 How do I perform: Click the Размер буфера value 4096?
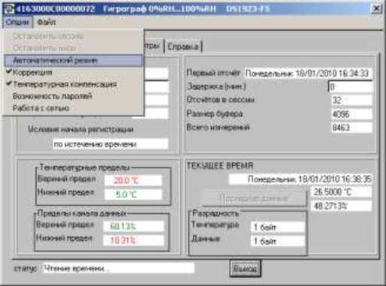pos(351,114)
